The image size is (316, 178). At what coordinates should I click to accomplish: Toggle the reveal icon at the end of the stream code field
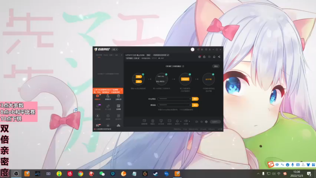pos(190,105)
